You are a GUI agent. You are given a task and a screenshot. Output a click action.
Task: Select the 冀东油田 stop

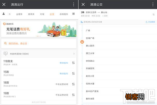[x=90, y=99]
